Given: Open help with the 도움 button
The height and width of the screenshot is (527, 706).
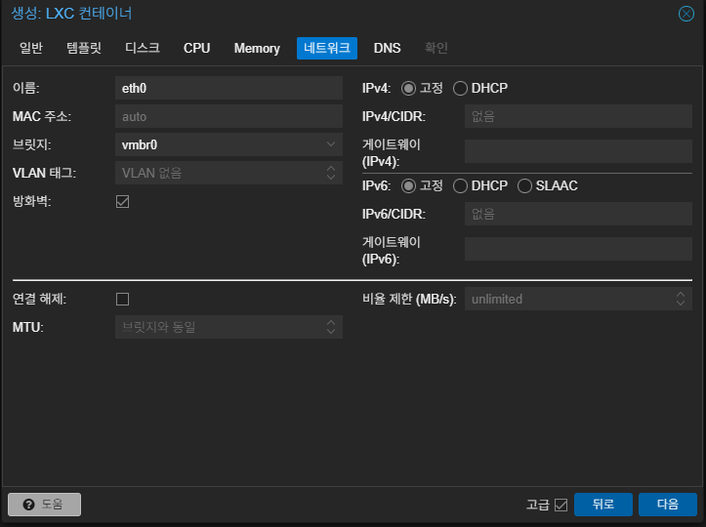Looking at the screenshot, I should tap(45, 505).
